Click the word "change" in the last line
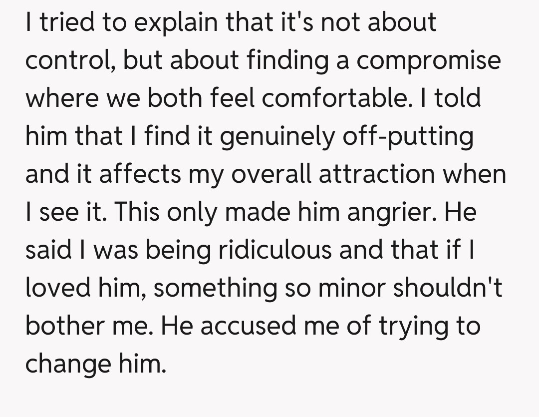 67,365
